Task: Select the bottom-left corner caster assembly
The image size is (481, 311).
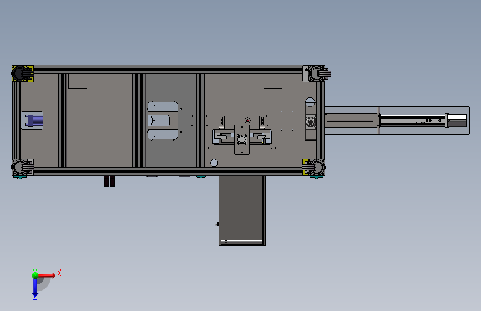Action: coord(22,168)
